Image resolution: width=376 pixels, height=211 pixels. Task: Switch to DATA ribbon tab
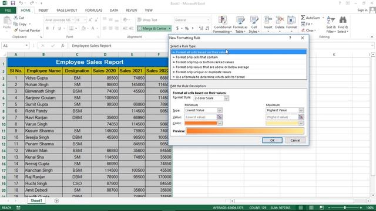pyautogui.click(x=114, y=11)
